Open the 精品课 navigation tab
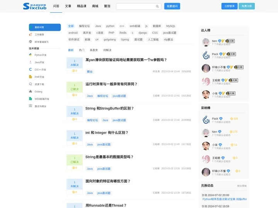 pyautogui.click(x=81, y=6)
